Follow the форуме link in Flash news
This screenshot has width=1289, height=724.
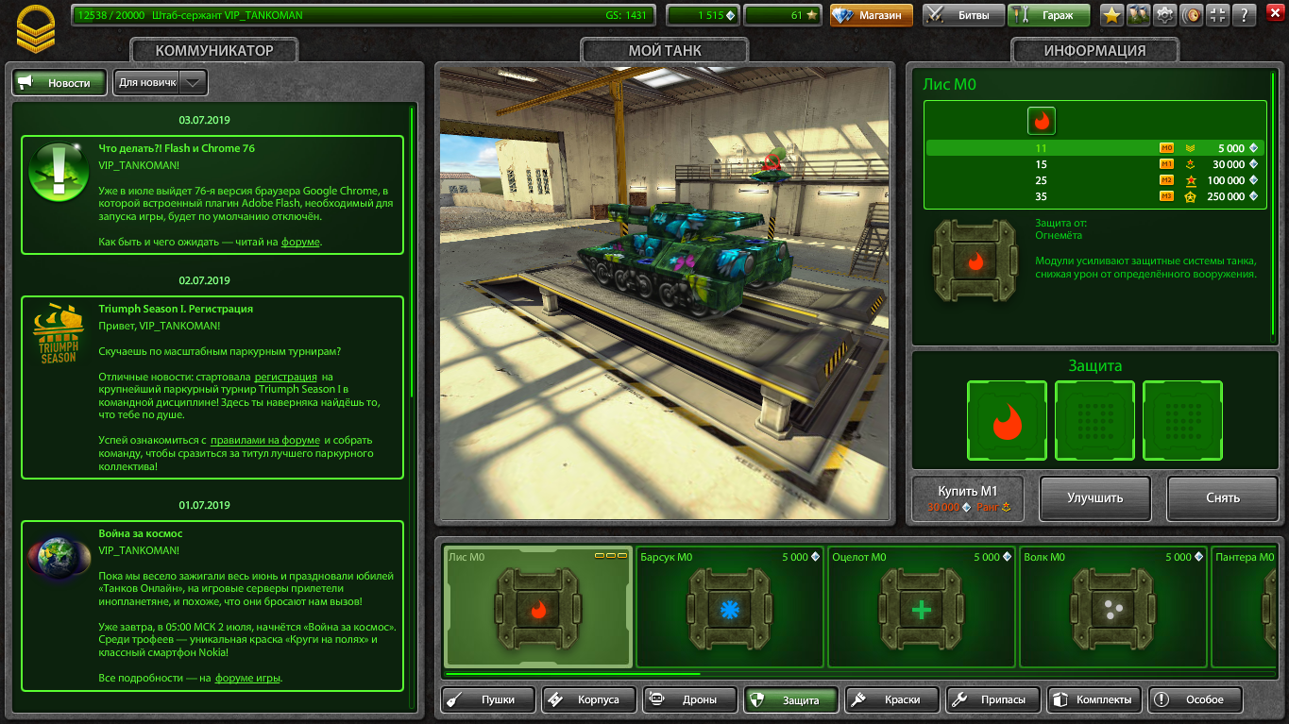301,243
